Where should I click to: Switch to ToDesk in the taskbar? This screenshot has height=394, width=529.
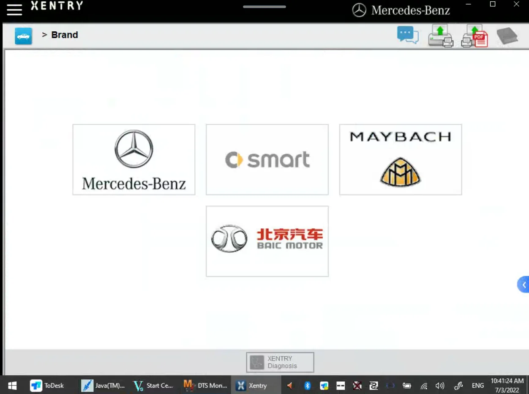(x=47, y=385)
